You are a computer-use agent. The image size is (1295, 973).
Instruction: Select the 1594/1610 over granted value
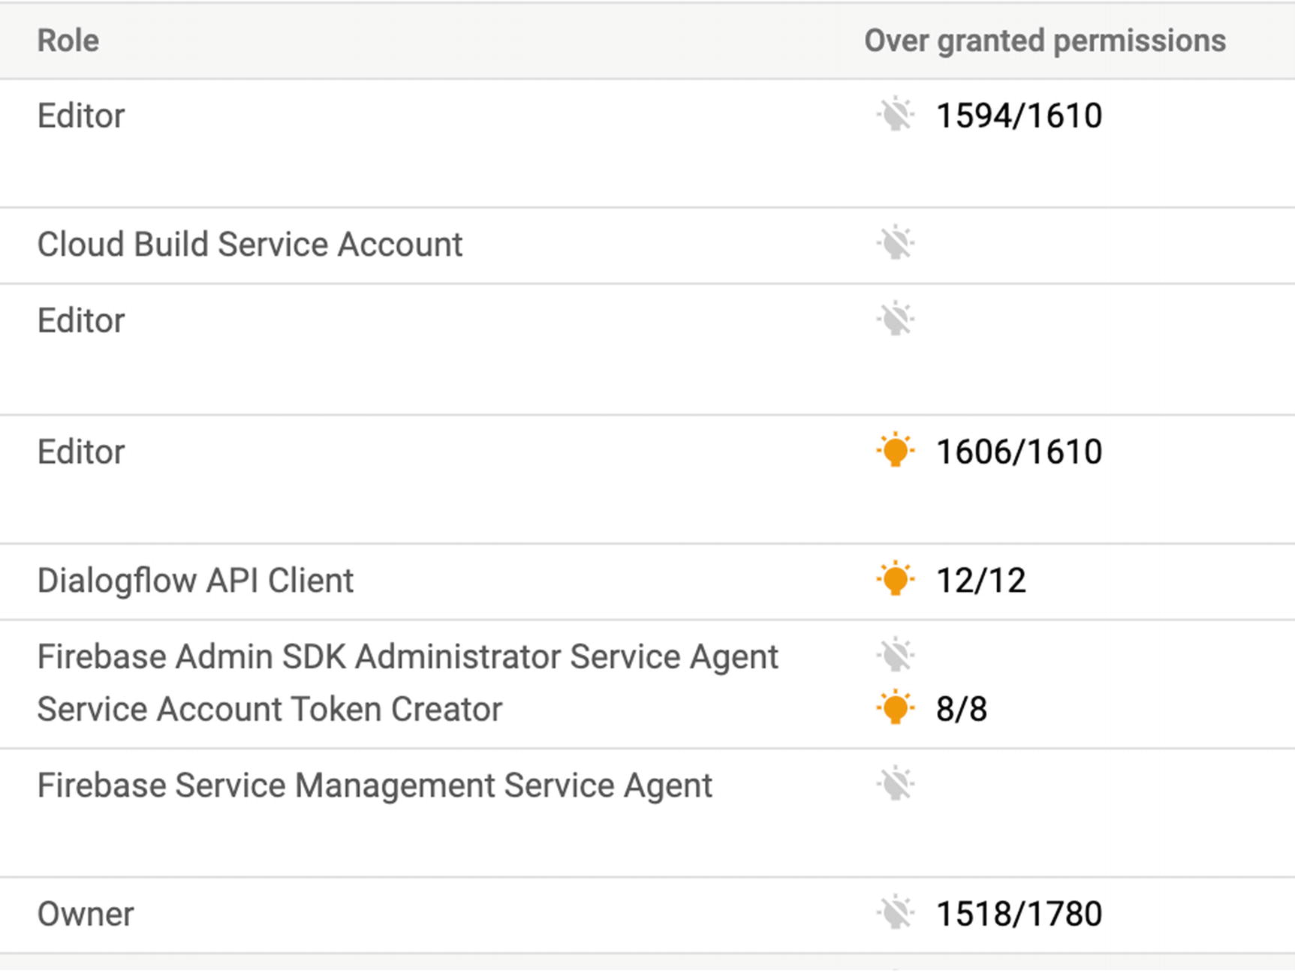coord(1019,116)
